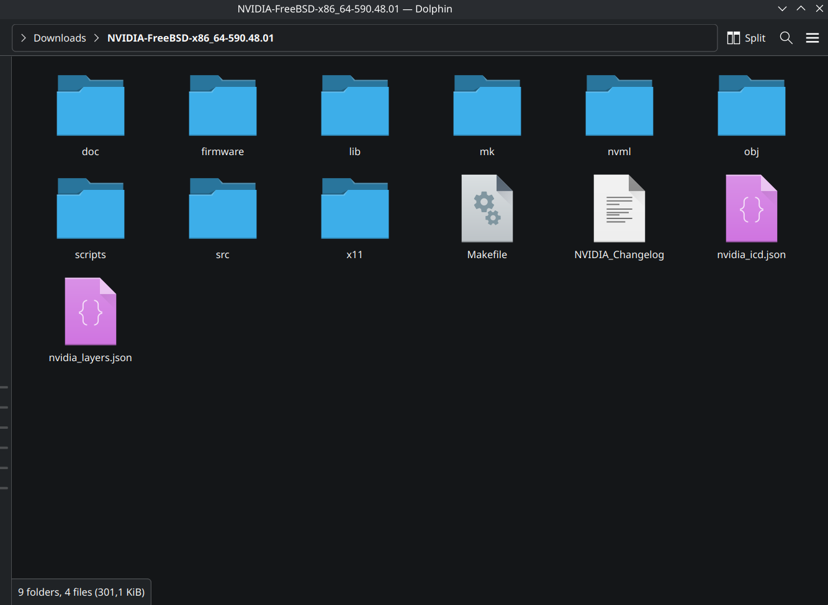Select the x11 folder icon

click(x=355, y=208)
